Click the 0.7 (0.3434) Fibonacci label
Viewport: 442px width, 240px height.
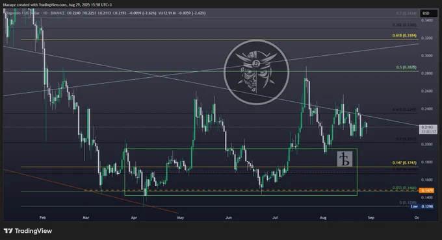click(406, 13)
